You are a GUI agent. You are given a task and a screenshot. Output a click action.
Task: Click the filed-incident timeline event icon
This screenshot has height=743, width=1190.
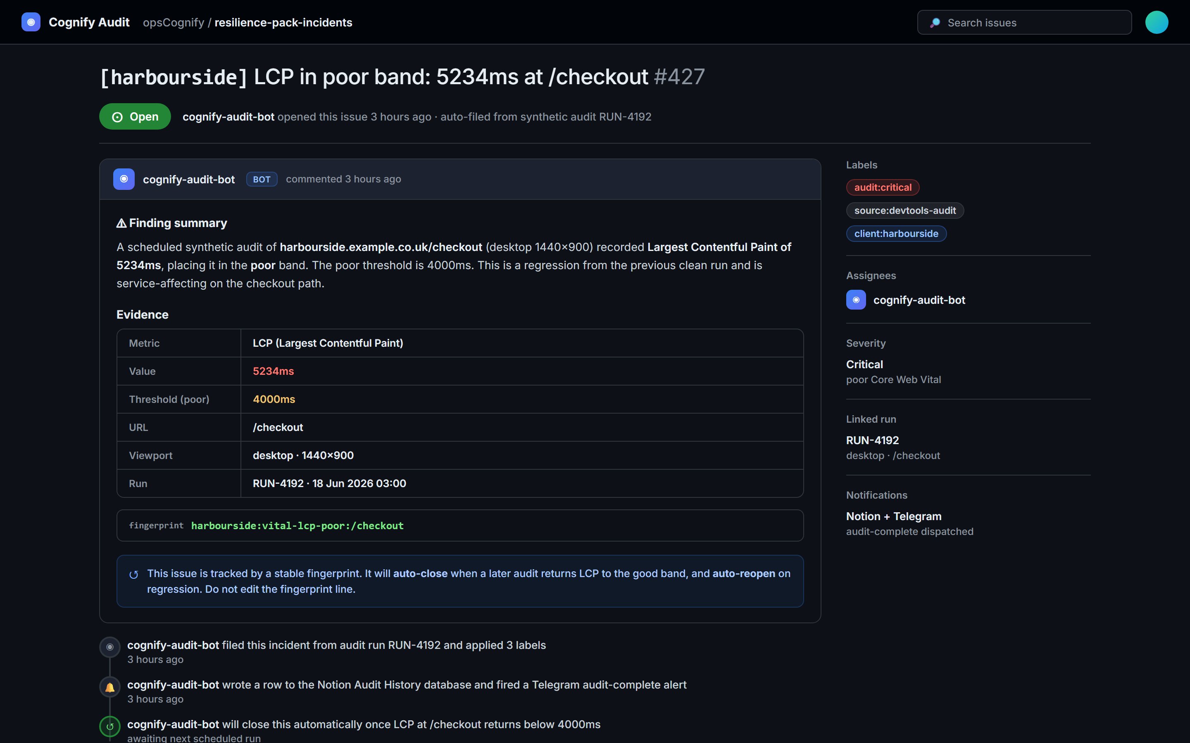click(110, 647)
